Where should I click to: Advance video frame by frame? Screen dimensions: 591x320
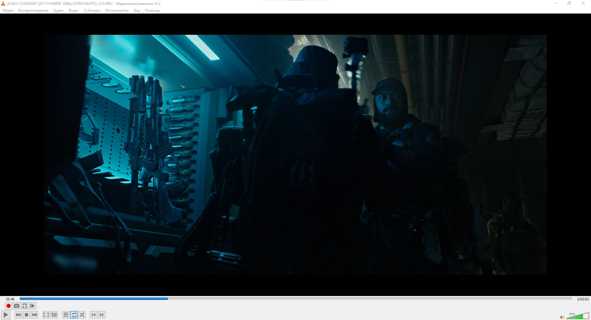click(33, 306)
